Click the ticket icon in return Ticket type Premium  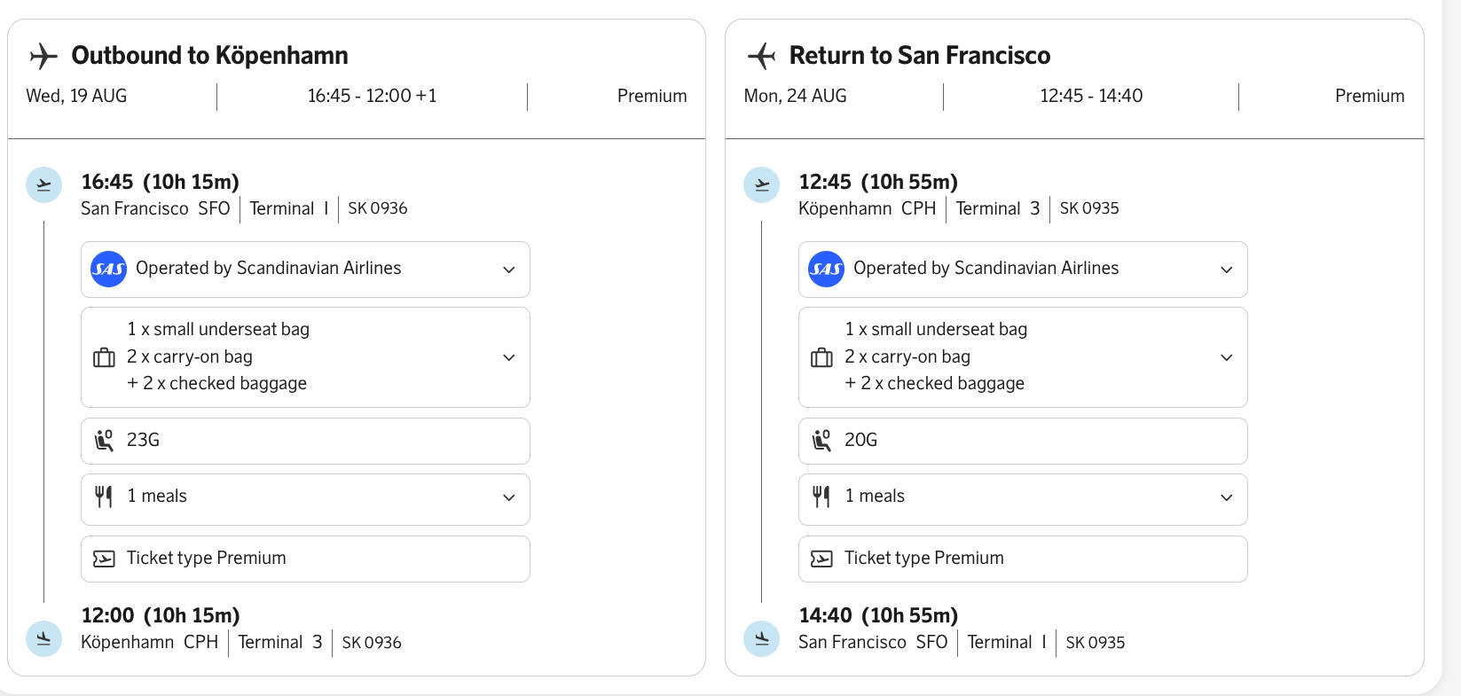coord(821,559)
